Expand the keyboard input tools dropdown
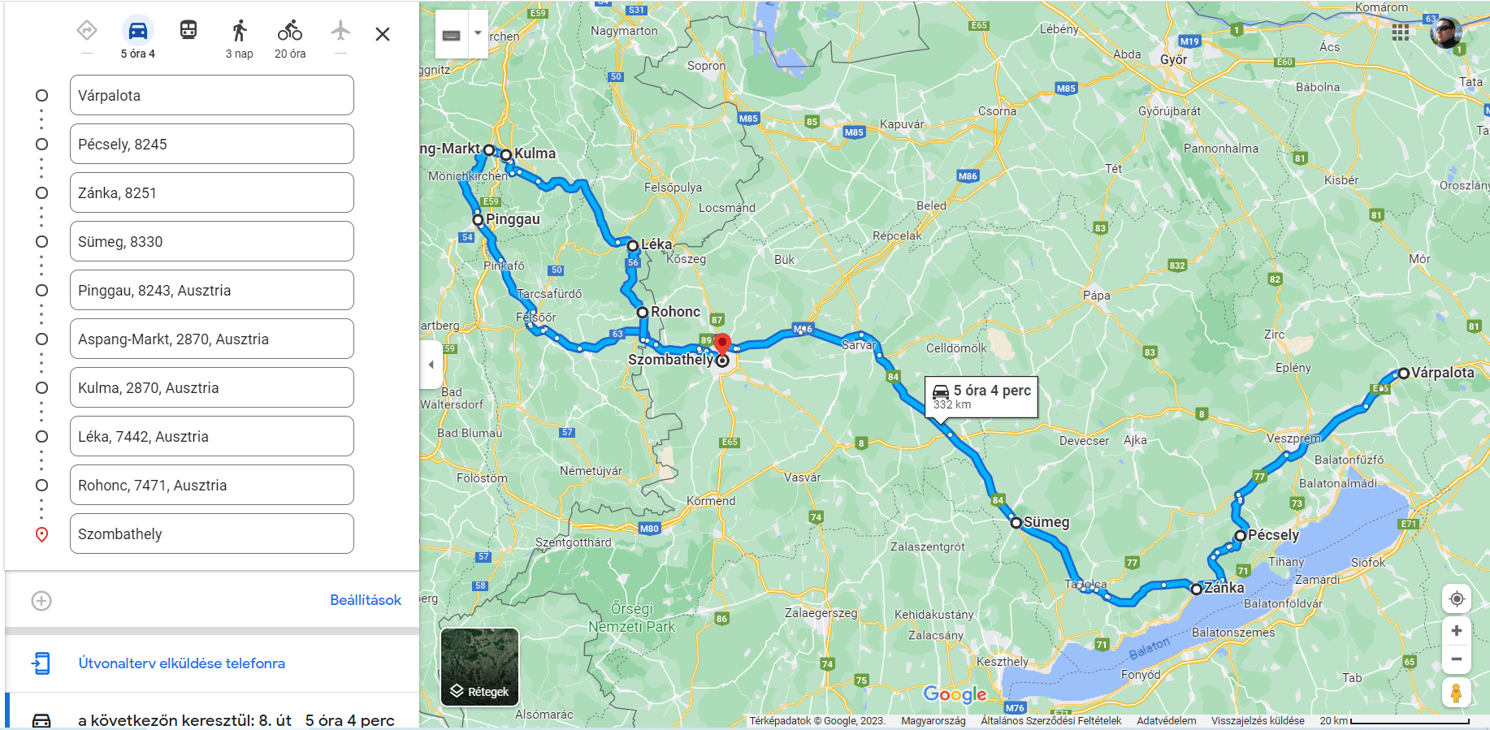The width and height of the screenshot is (1490, 730). [479, 34]
